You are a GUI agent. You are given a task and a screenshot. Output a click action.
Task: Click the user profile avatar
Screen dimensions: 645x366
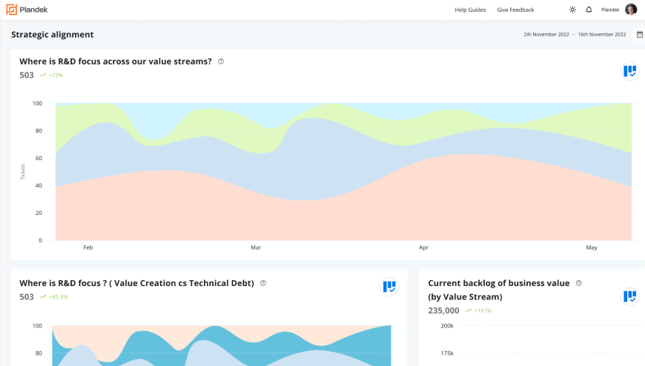pos(631,10)
